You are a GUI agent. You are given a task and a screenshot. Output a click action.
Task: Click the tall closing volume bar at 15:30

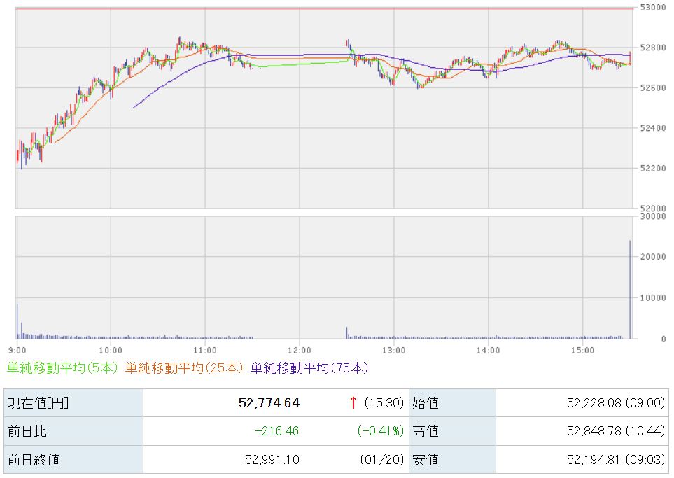tap(630, 289)
